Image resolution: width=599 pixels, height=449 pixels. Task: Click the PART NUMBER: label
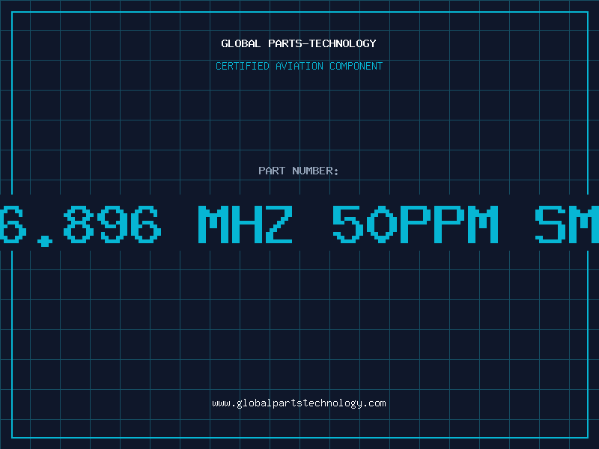(299, 171)
